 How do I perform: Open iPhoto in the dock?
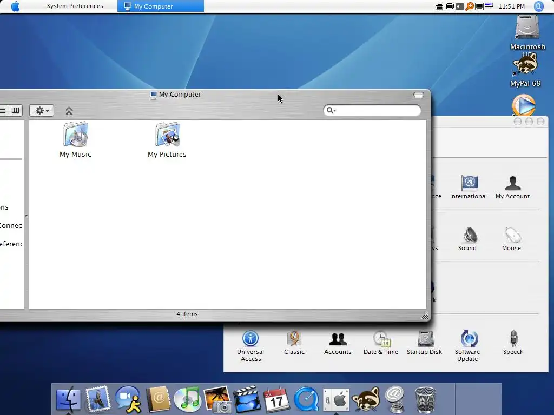coord(217,399)
